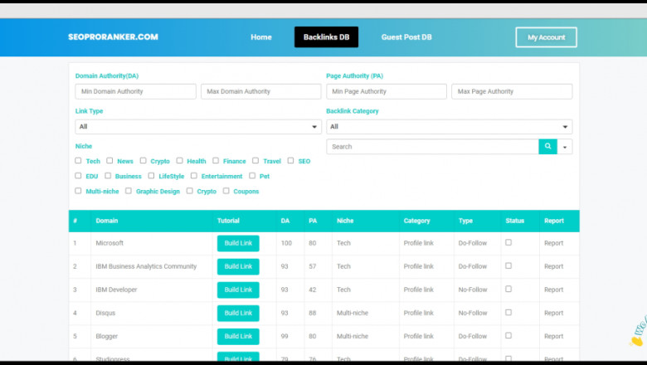Screen dimensions: 647x365
Task: Toggle status checkbox for Microsoft row
Action: click(508, 242)
